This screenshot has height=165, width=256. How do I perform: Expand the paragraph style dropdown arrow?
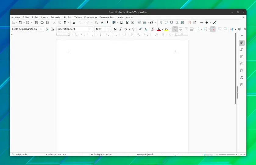tap(41, 29)
